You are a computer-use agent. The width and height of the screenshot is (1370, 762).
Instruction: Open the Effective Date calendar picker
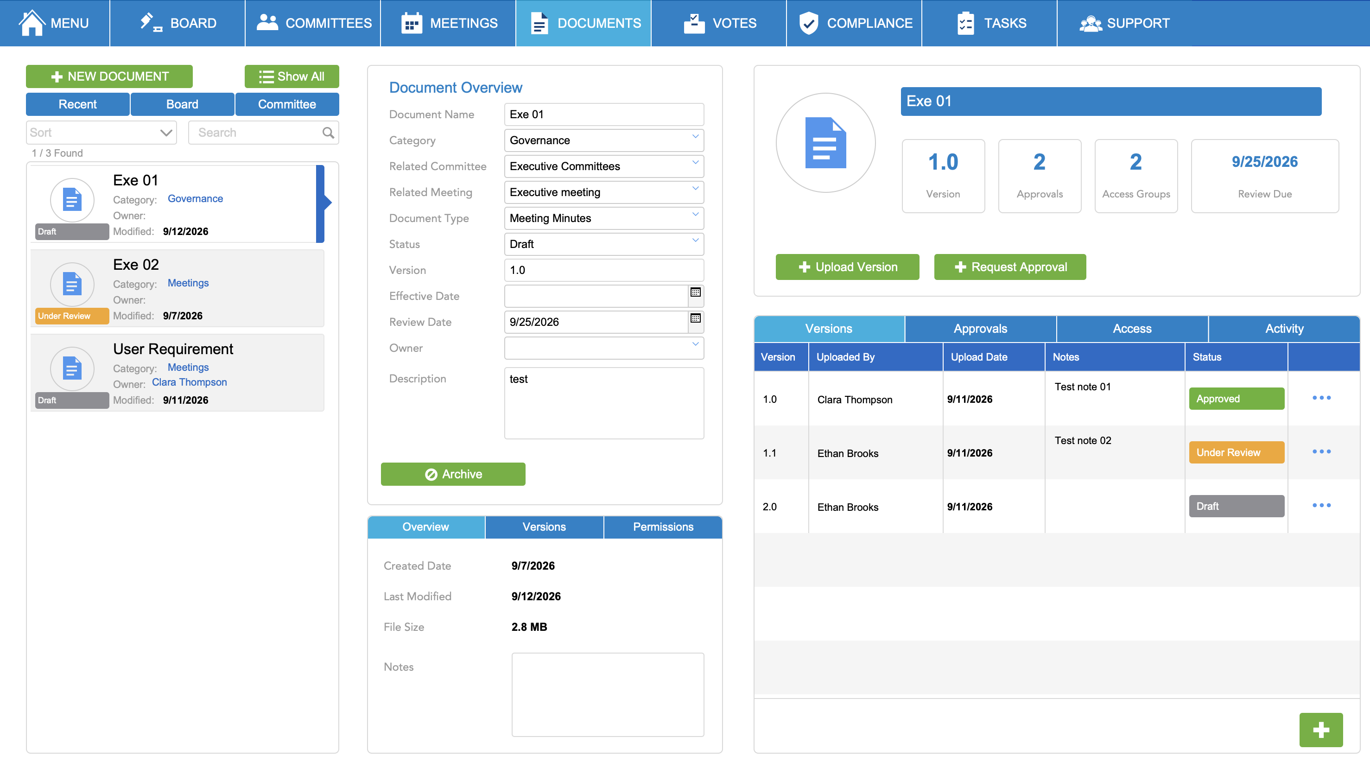695,292
